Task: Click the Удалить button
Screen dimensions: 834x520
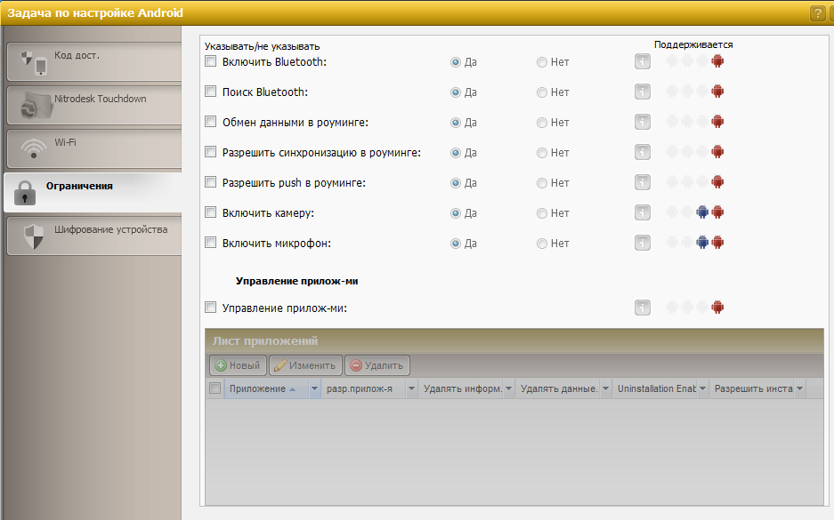Action: coord(377,365)
